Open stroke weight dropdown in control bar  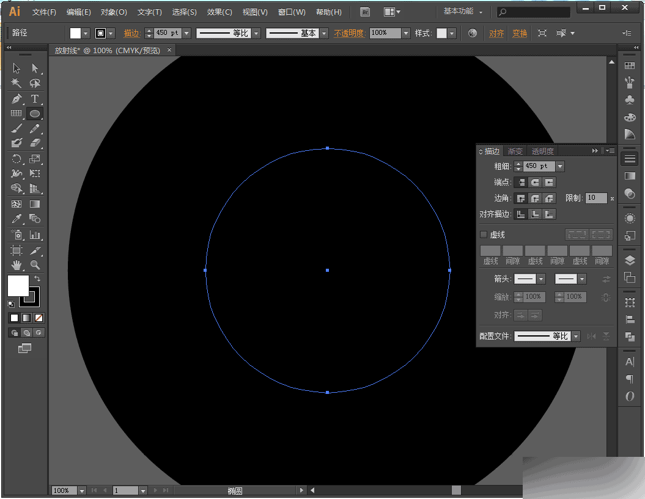coord(186,33)
